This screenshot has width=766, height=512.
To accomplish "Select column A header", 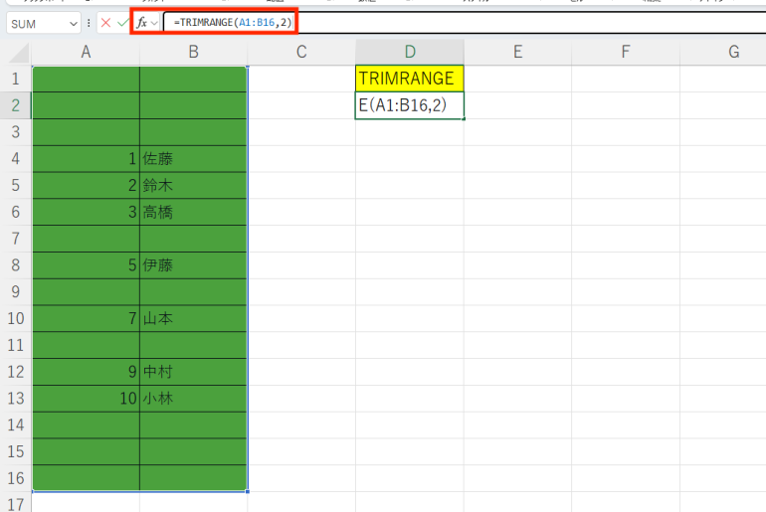I will point(86,53).
